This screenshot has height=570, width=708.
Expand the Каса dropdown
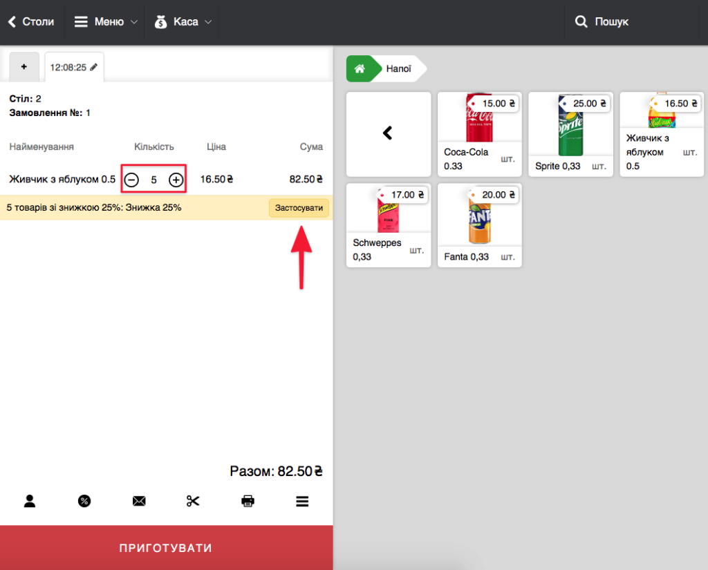tap(181, 22)
